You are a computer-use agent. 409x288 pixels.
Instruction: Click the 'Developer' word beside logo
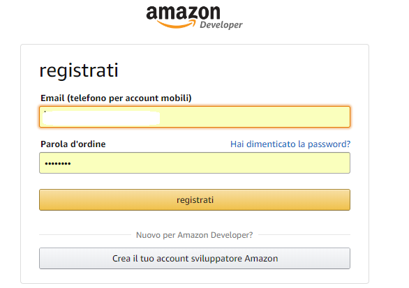221,25
